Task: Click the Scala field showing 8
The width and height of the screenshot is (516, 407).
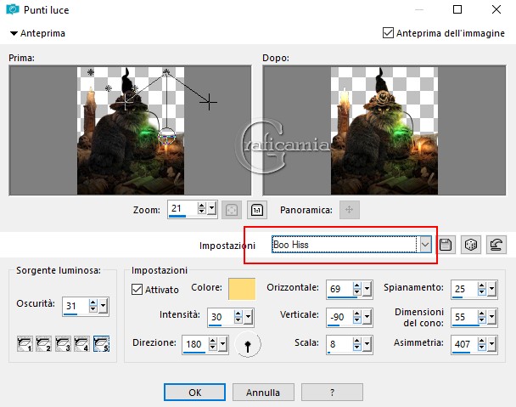Action: pos(339,344)
